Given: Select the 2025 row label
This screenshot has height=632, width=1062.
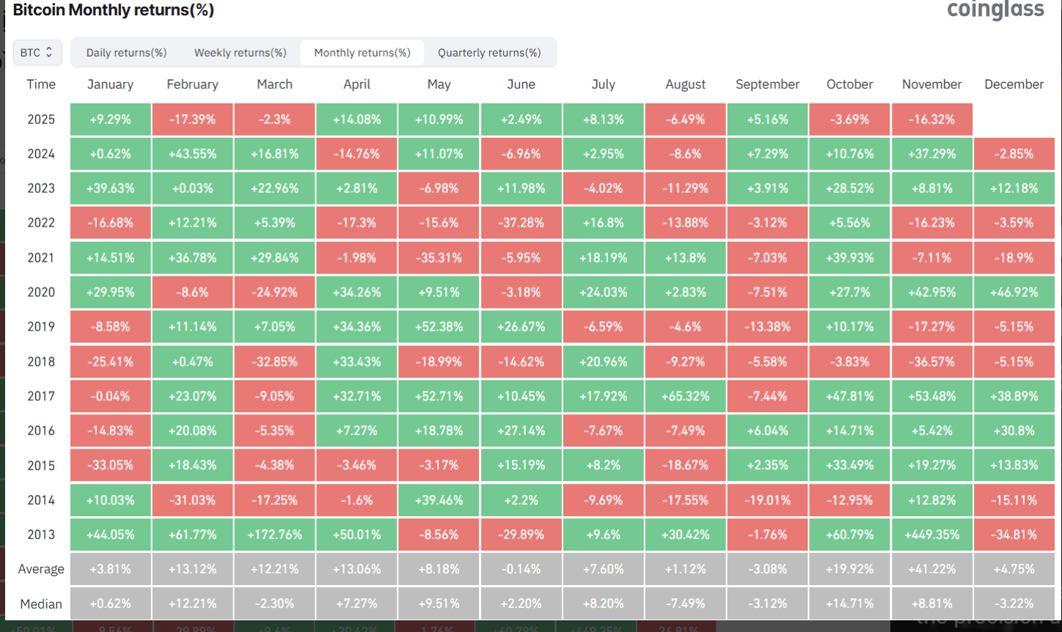Looking at the screenshot, I should point(41,120).
